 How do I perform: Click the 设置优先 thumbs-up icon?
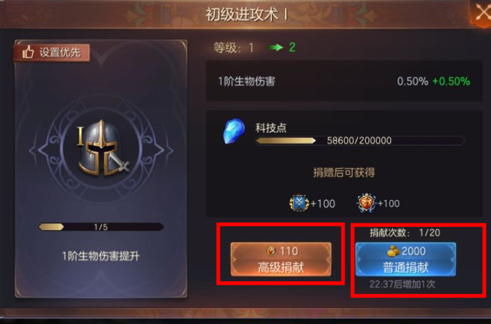28,52
